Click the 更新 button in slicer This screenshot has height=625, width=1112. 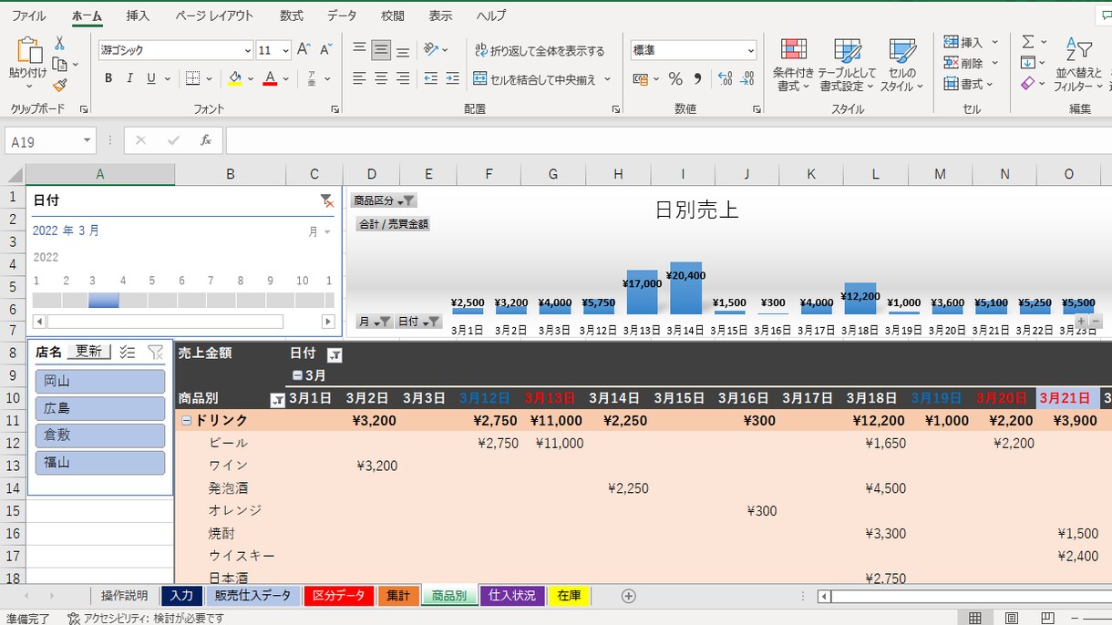pyautogui.click(x=88, y=352)
